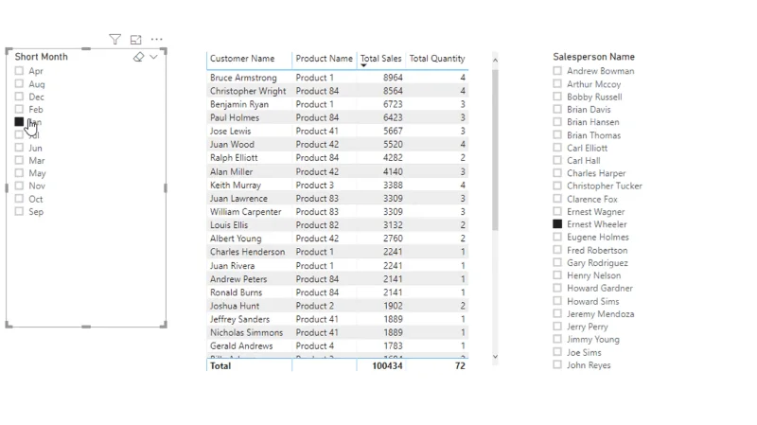Check the Oct month checkbox
Image resolution: width=757 pixels, height=425 pixels.
(x=19, y=199)
